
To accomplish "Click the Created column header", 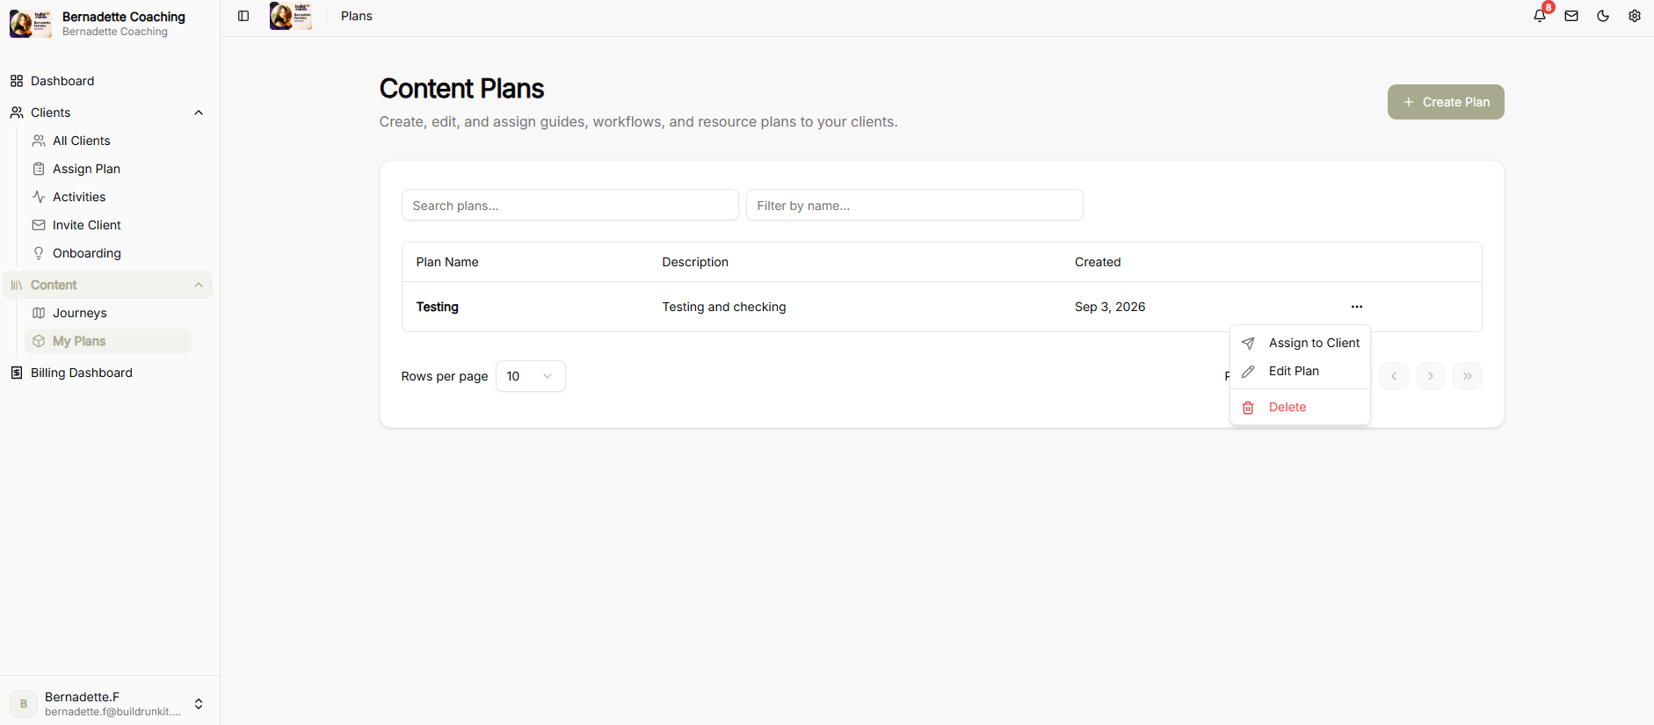I will pyautogui.click(x=1098, y=262).
